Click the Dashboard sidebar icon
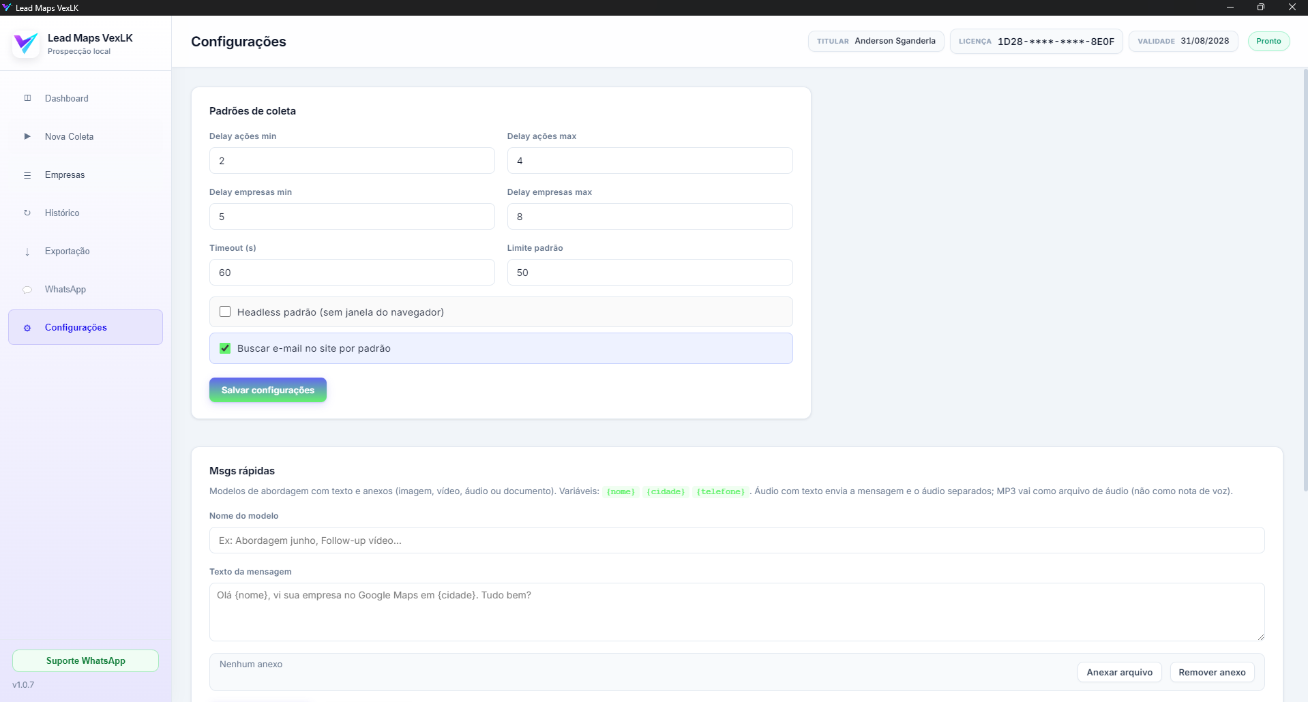Screen dimensions: 1308x702 (27, 98)
